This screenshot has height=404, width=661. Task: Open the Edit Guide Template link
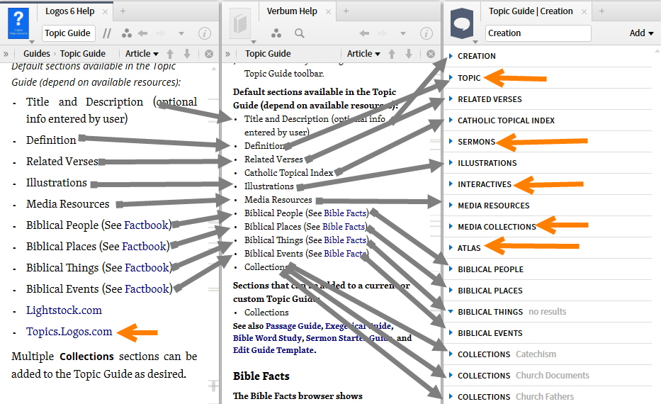tap(273, 350)
